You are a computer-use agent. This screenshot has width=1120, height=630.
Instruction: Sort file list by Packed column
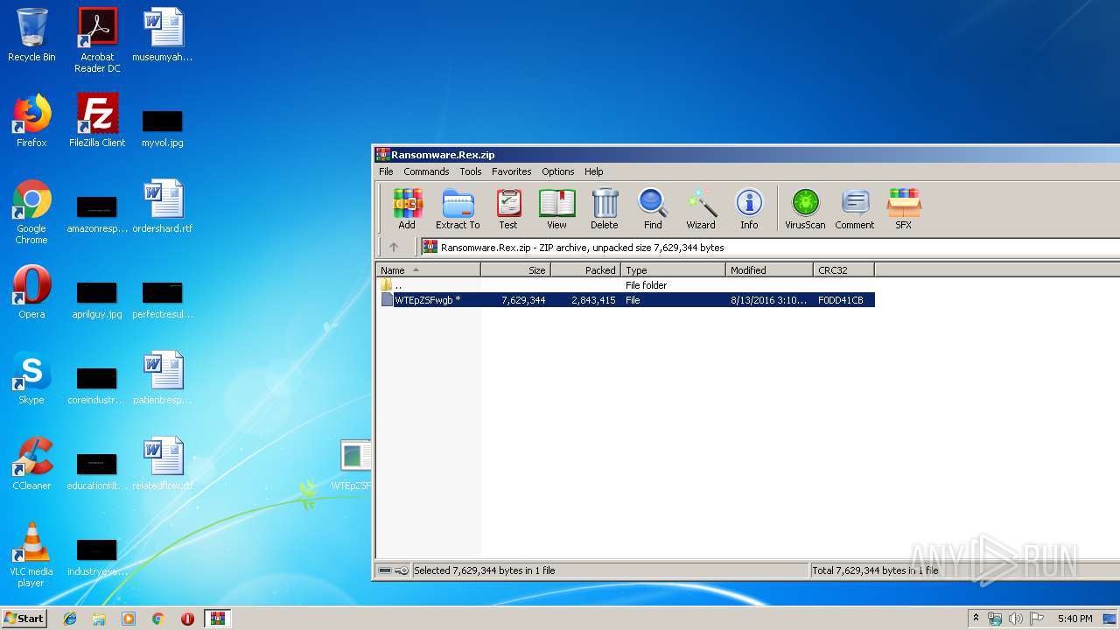click(x=586, y=270)
